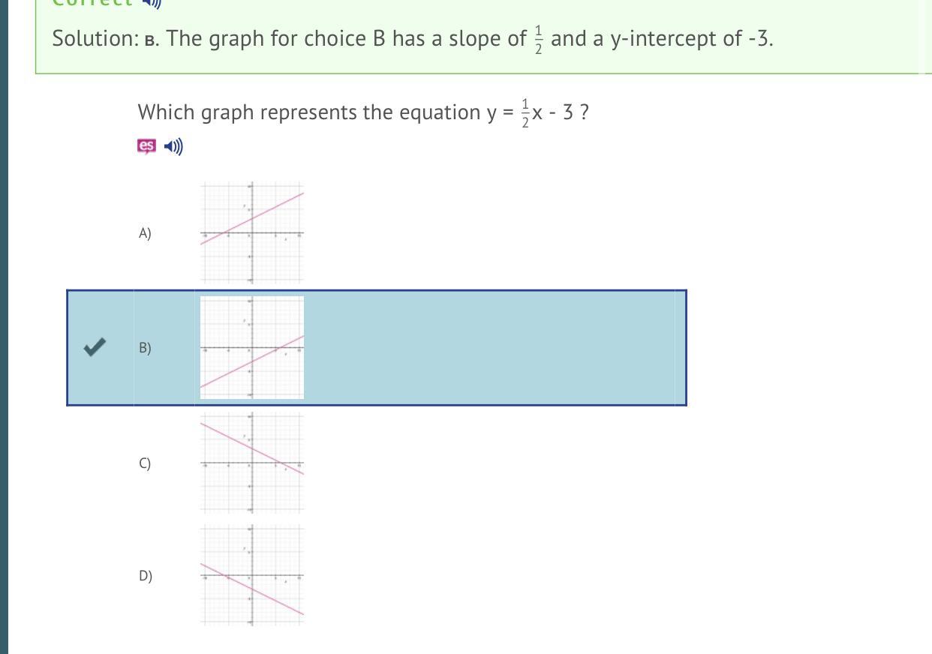Choose answer label A)
This screenshot has width=932, height=654.
pyautogui.click(x=145, y=233)
